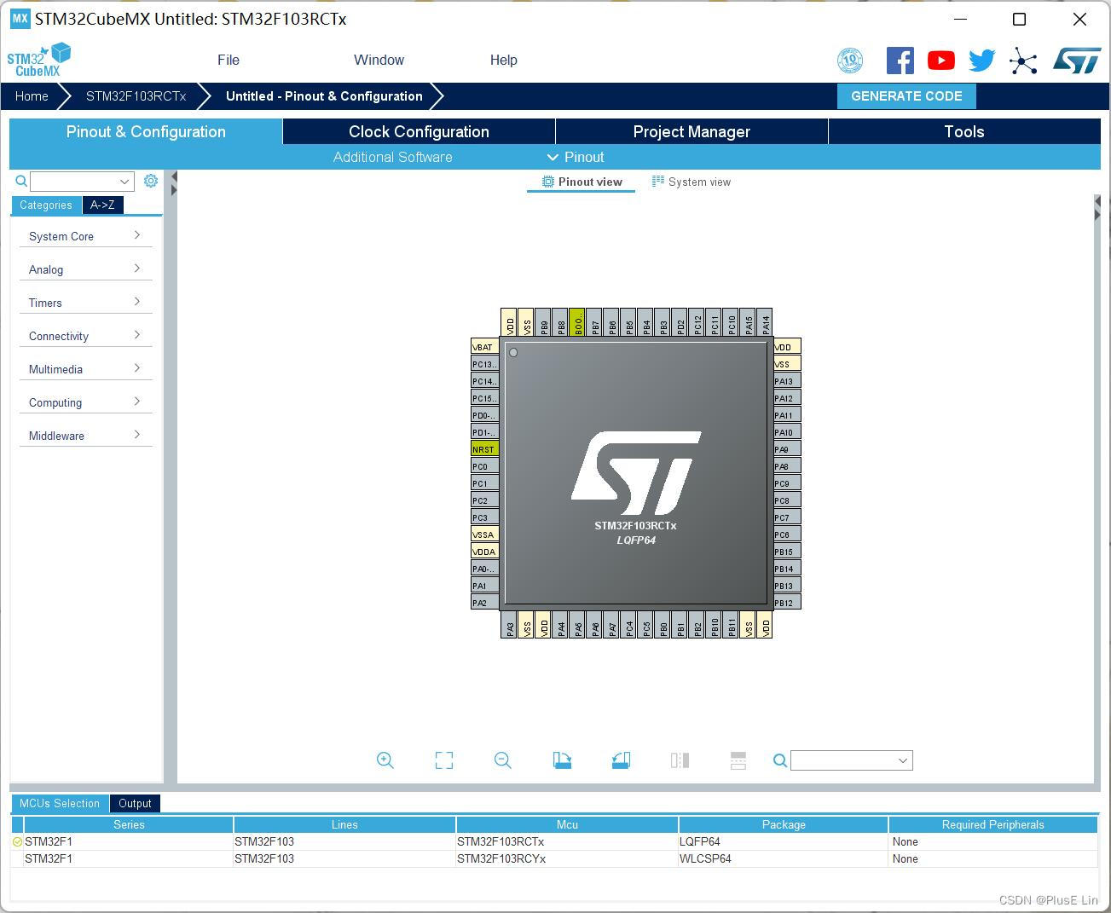Zoom out of the chip pinout
Screen dimensions: 1111x913
click(503, 760)
